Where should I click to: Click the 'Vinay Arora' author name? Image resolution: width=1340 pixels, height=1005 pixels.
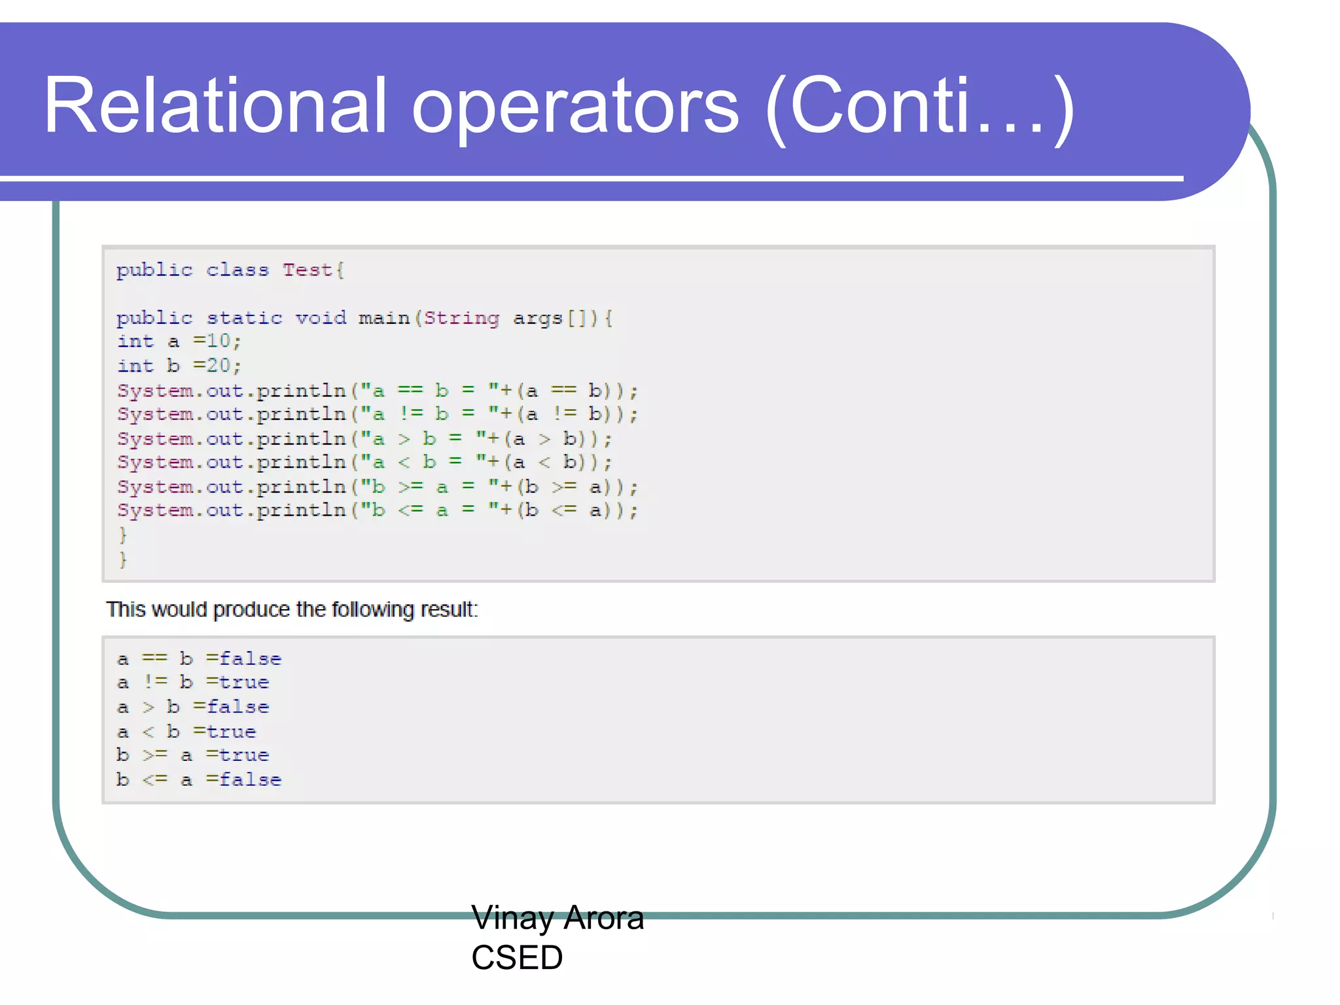(x=557, y=918)
